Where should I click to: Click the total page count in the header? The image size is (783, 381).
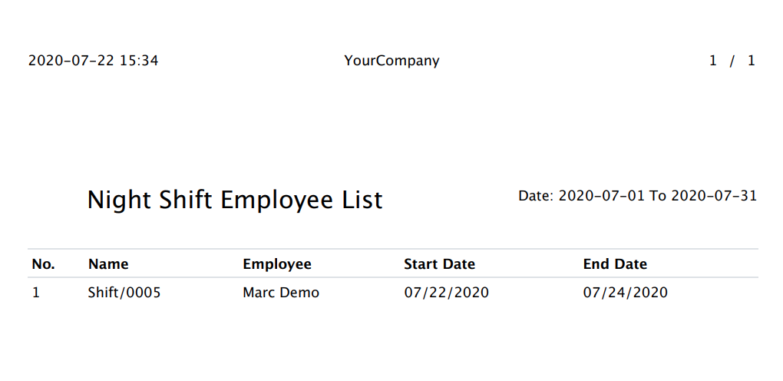click(751, 61)
